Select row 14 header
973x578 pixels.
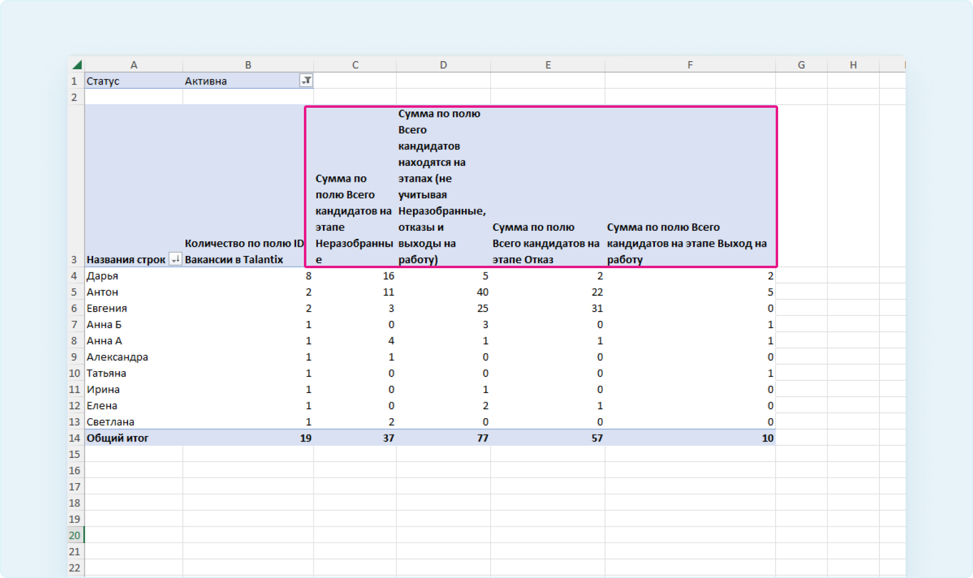click(x=75, y=438)
